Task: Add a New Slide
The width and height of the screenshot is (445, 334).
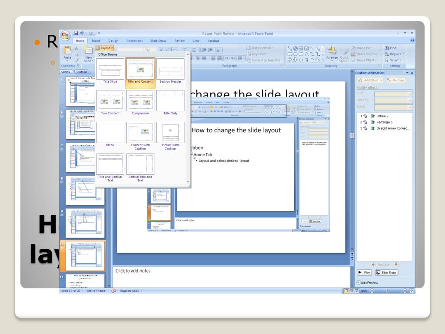Action: click(89, 54)
